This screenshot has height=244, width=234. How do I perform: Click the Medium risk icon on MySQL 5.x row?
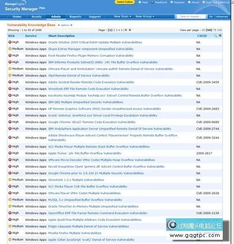click(x=10, y=200)
